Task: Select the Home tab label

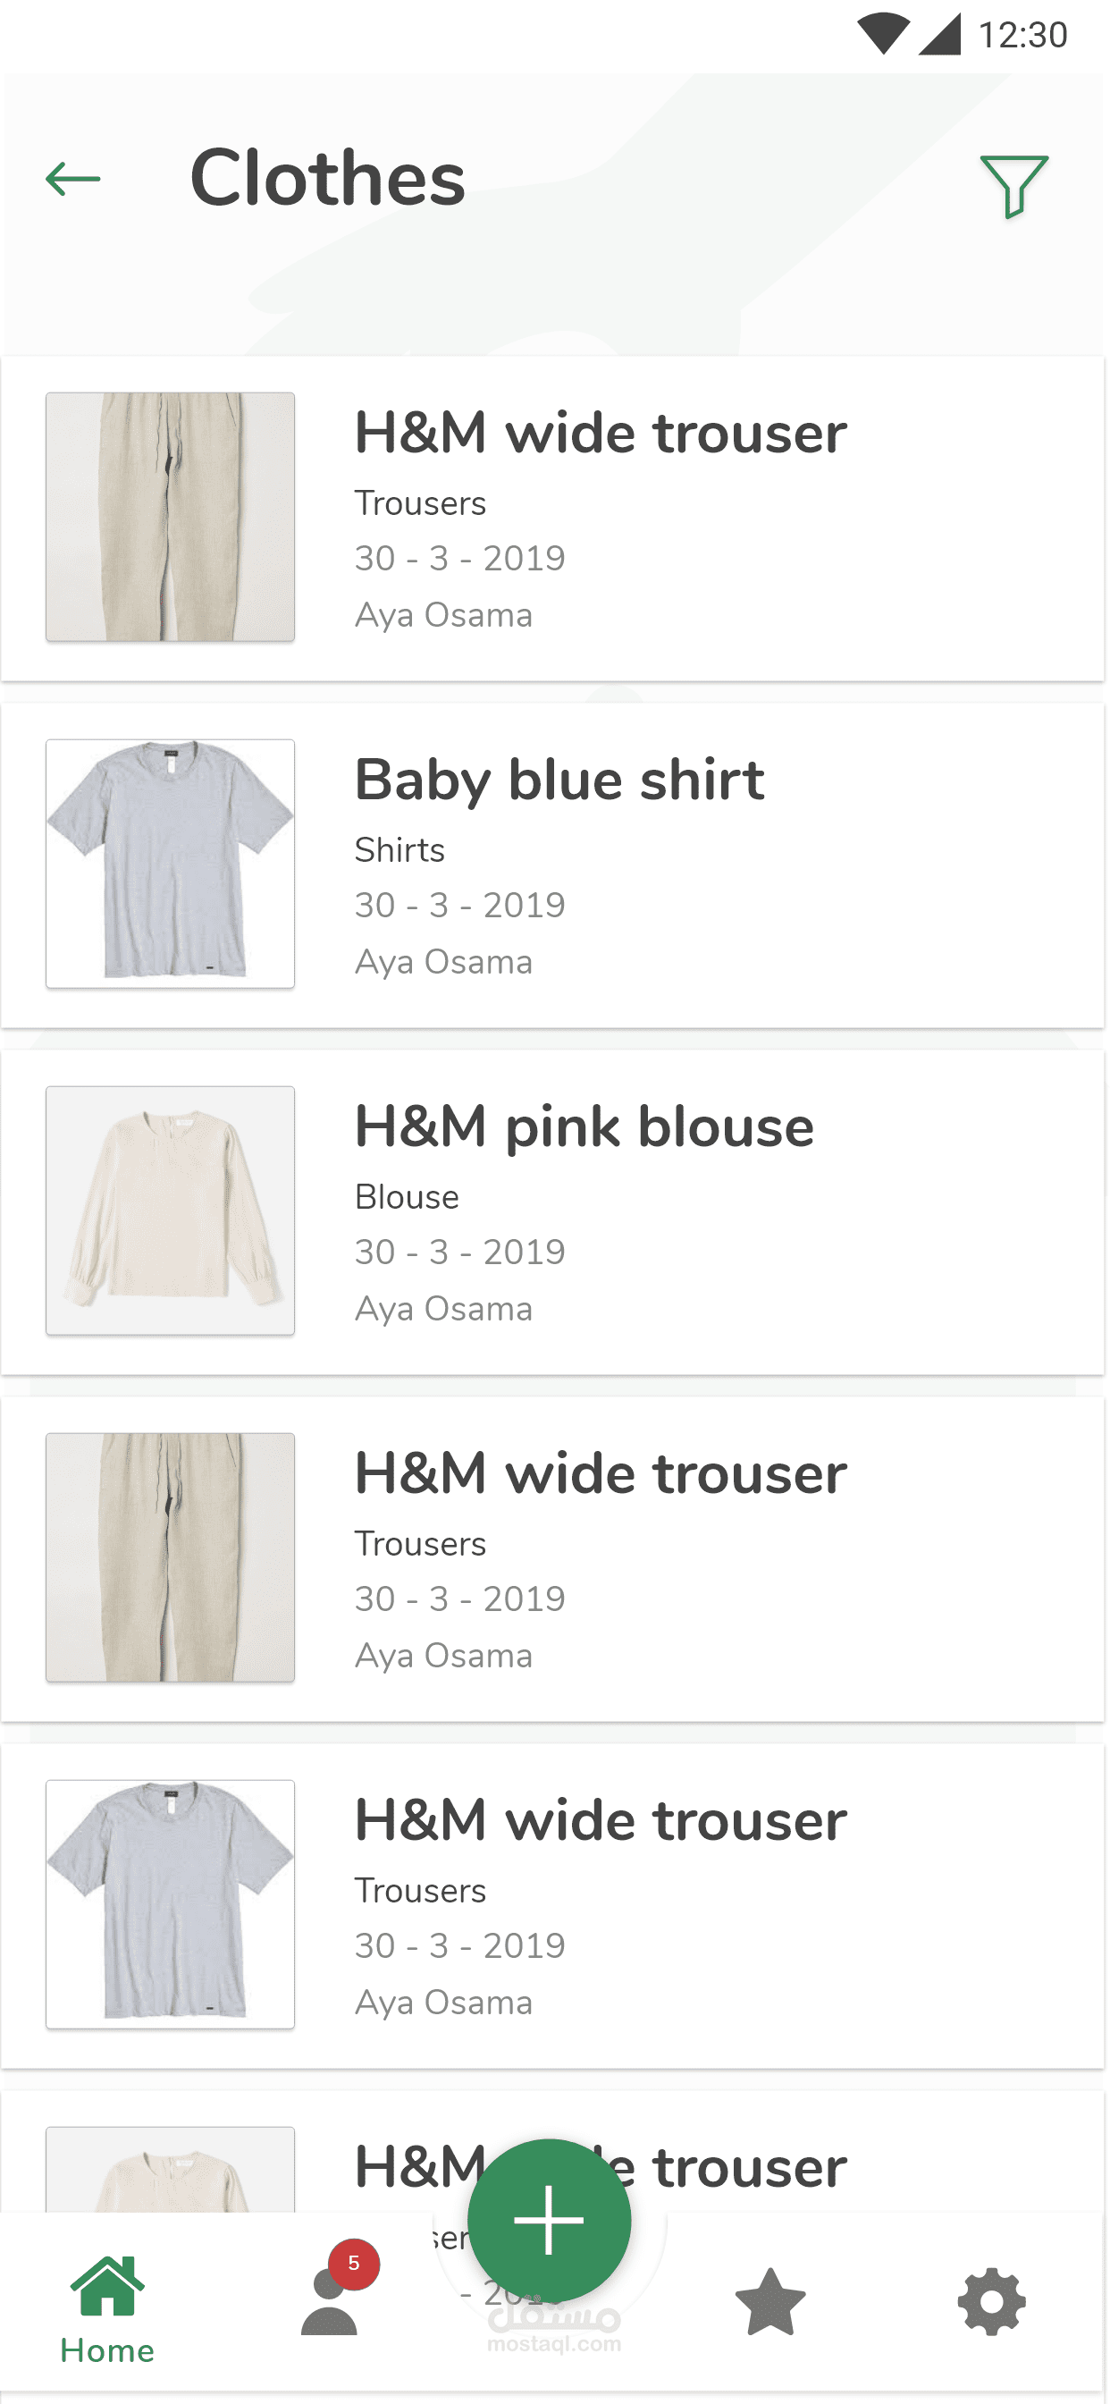Action: click(x=107, y=2350)
